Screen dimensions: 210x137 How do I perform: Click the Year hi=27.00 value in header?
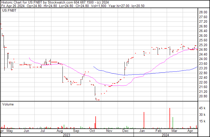119,6
